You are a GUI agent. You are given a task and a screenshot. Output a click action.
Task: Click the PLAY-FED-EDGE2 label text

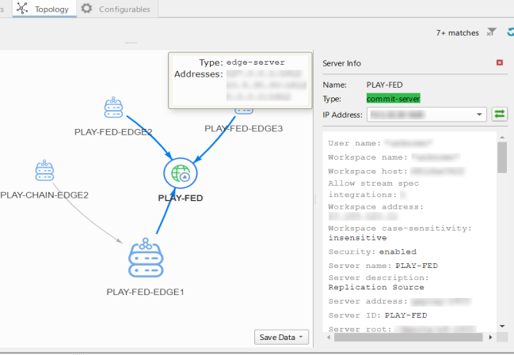point(113,131)
